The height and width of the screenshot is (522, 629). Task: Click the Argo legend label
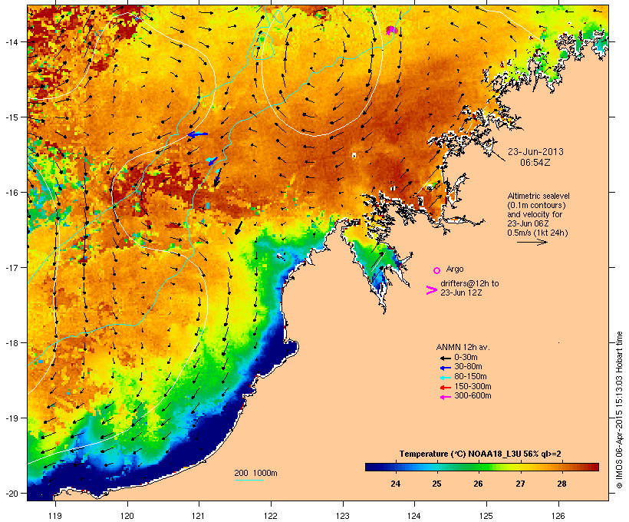(x=455, y=269)
